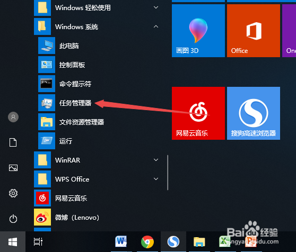Open Documents icon in the sidebar
The width and height of the screenshot is (296, 252).
pyautogui.click(x=13, y=142)
